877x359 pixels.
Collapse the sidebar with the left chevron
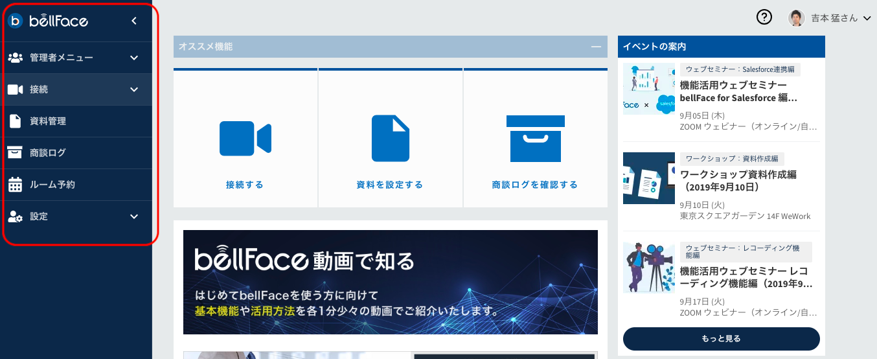coord(134,21)
